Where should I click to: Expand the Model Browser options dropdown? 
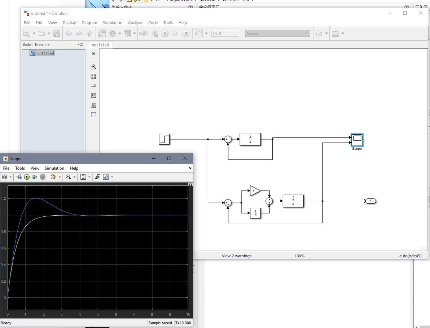(80, 45)
